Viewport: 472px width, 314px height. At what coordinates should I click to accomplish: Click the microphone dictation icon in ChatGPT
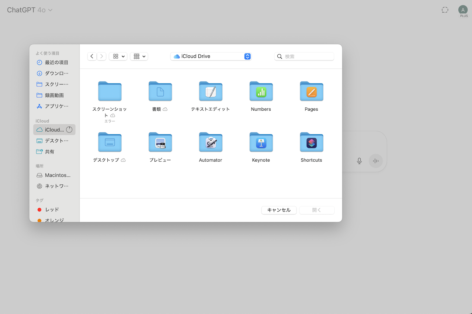tap(360, 161)
